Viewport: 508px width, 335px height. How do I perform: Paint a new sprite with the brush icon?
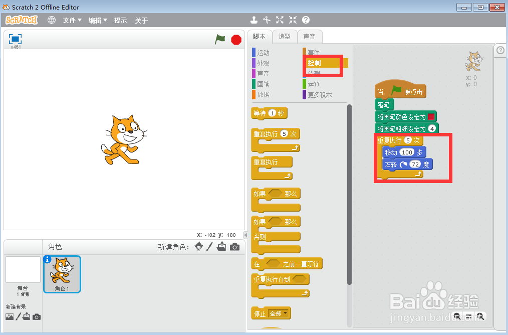click(x=209, y=247)
